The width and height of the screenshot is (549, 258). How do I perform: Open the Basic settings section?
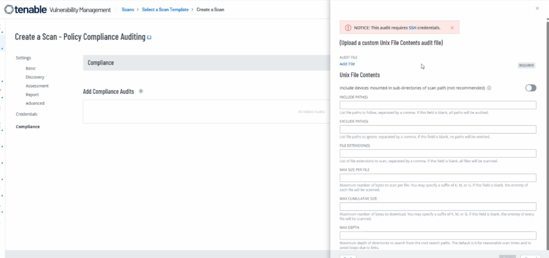pos(31,69)
